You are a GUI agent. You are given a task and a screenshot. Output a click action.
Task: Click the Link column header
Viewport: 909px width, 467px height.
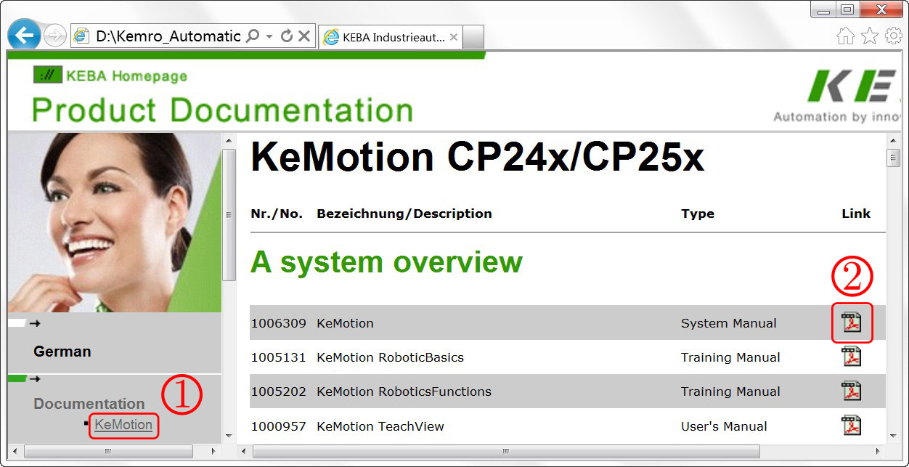[856, 214]
